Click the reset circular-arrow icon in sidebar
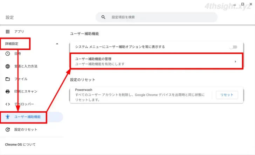 coord(8,129)
